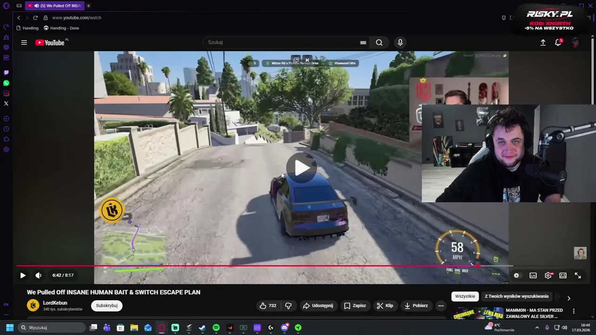Click the search magnifier button

pos(379,42)
